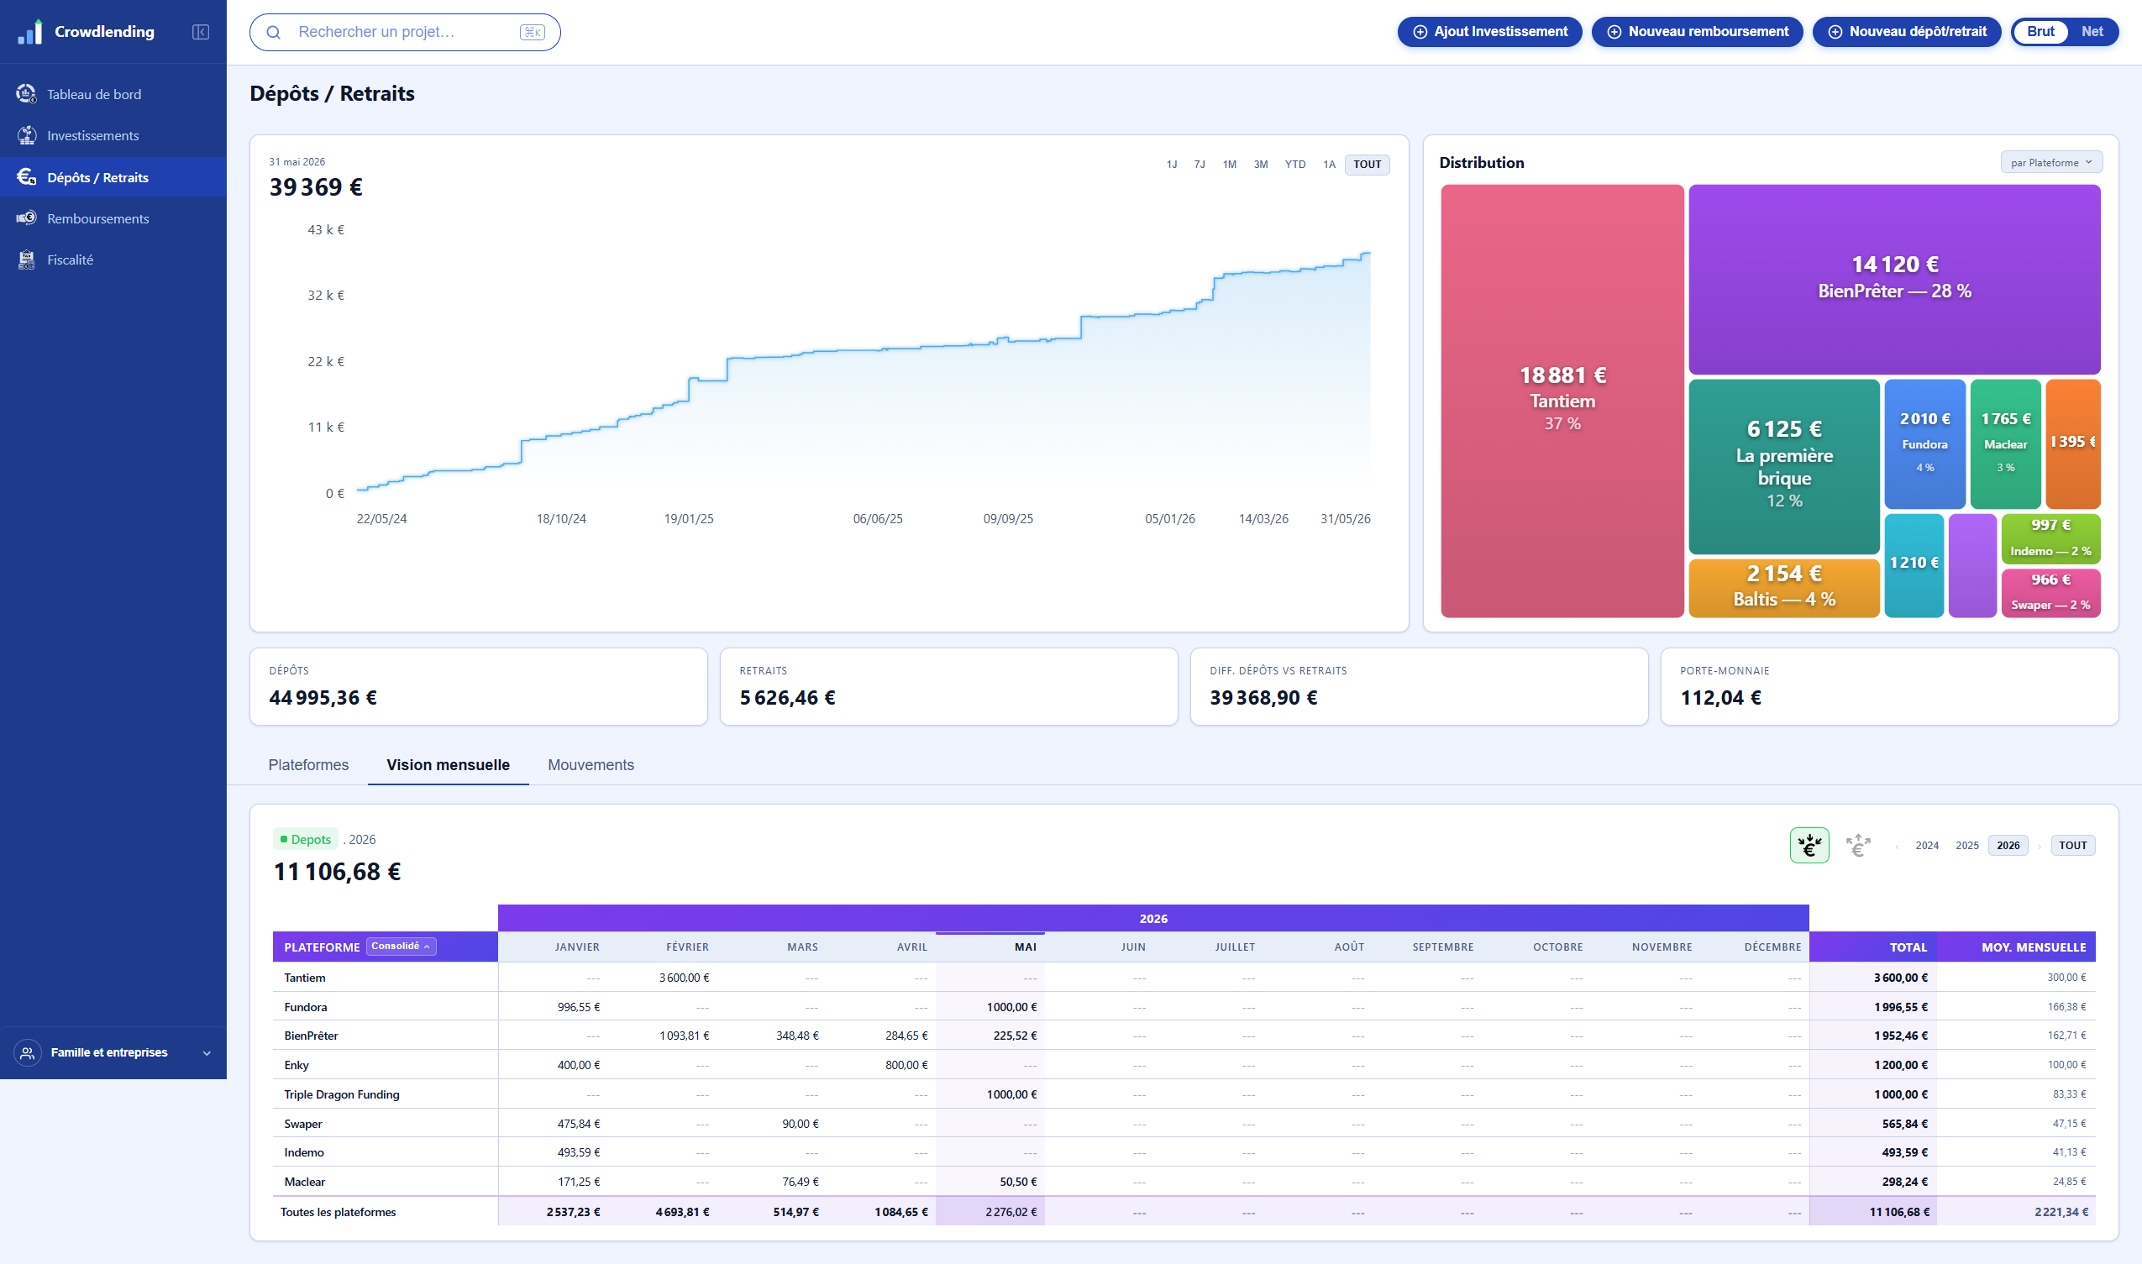This screenshot has width=2142, height=1264.
Task: Click the Nouveau dépôt/retrait button
Action: [x=1906, y=32]
